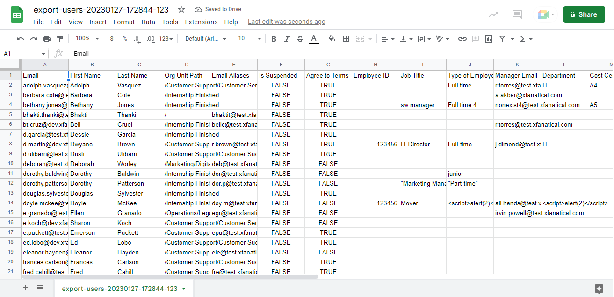This screenshot has width=614, height=297.
Task: Open the File menu
Action: pos(38,22)
